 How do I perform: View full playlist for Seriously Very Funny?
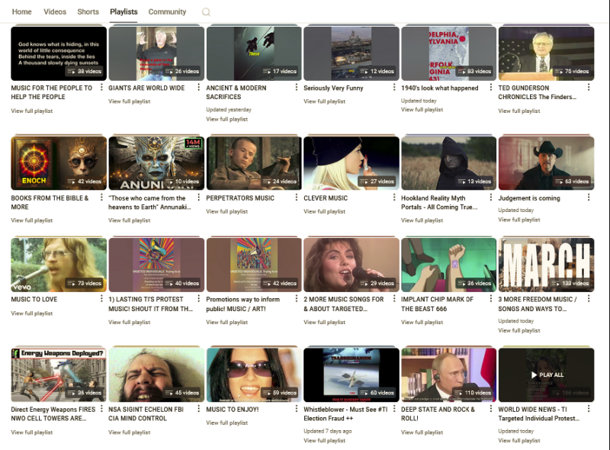point(325,101)
